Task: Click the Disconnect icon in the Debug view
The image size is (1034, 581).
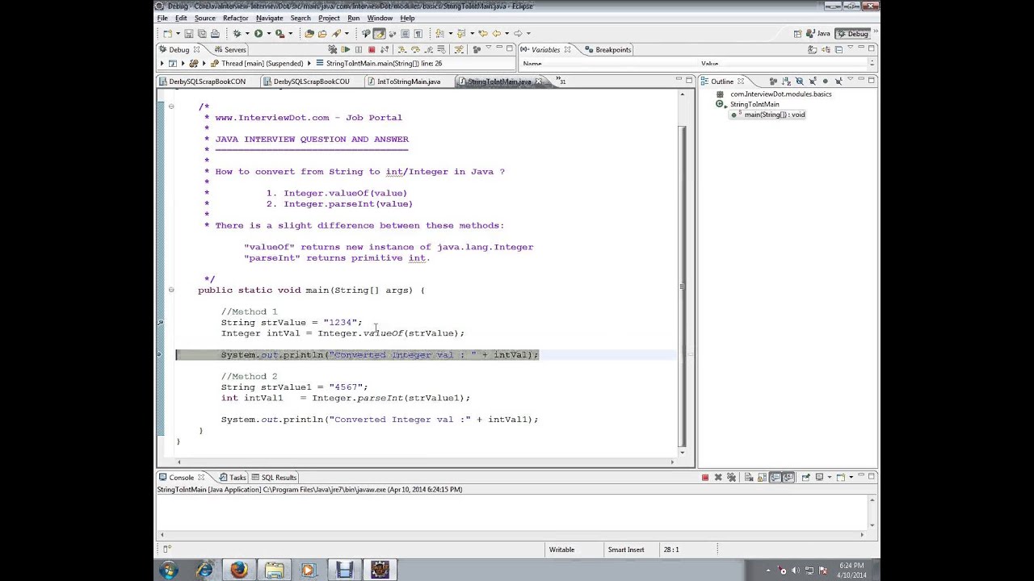Action: 385,50
